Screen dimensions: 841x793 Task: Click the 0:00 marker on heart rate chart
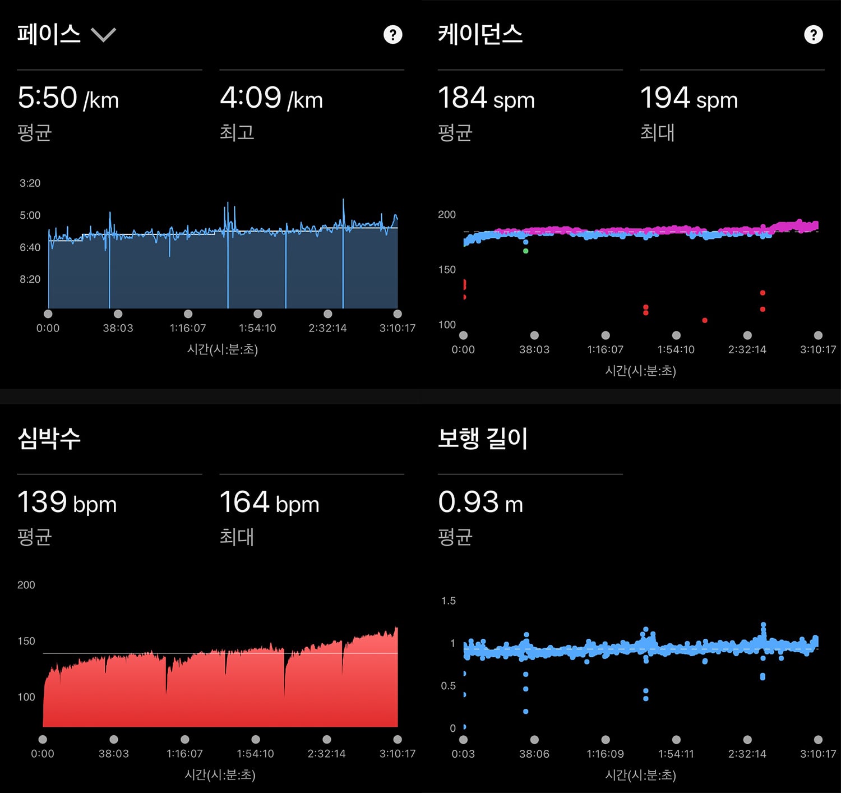tap(43, 739)
